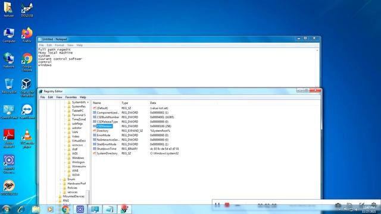Expand the usbflags registry key
Image resolution: width=381 pixels, height=214 pixels.
[65, 124]
